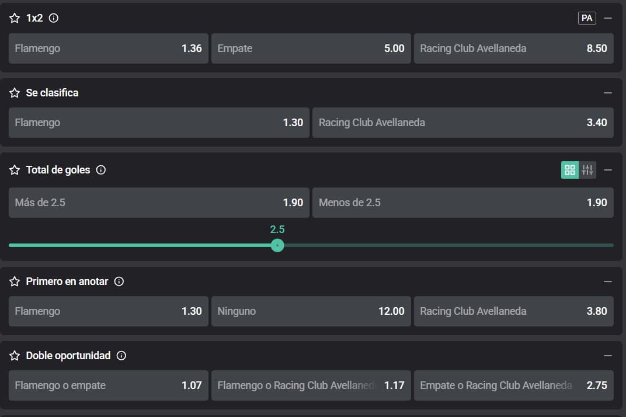
Task: Mark Total de goles as favorite
Action: 15,170
